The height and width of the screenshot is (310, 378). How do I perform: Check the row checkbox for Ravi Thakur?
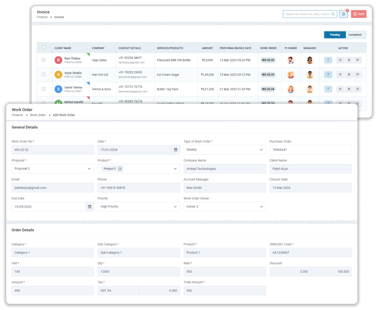point(44,60)
